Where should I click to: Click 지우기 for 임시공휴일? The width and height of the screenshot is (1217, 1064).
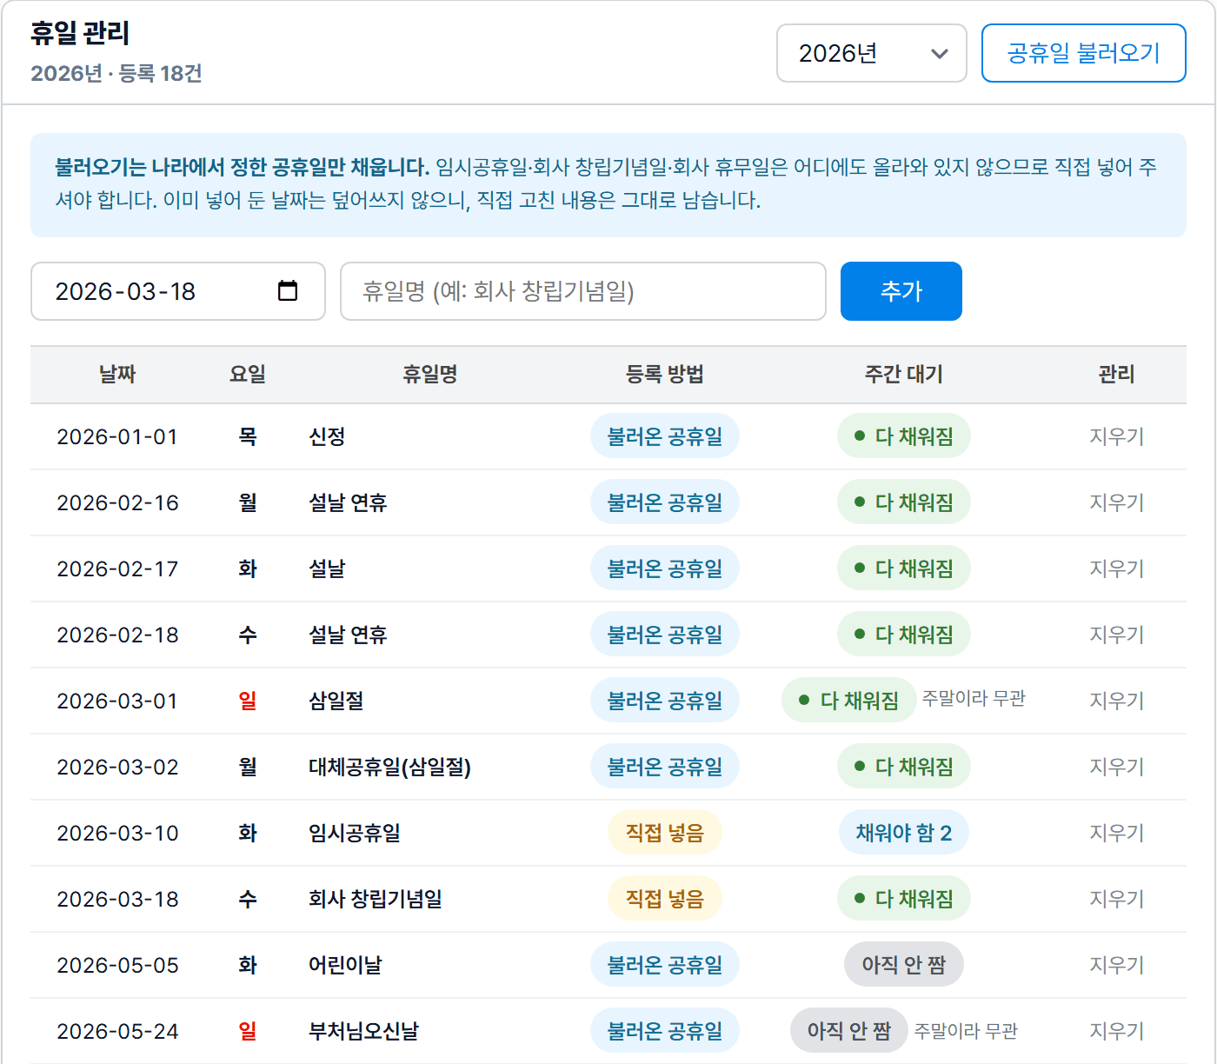click(1116, 833)
